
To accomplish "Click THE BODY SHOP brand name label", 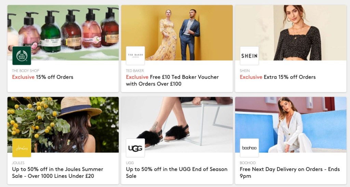I will coord(25,71).
